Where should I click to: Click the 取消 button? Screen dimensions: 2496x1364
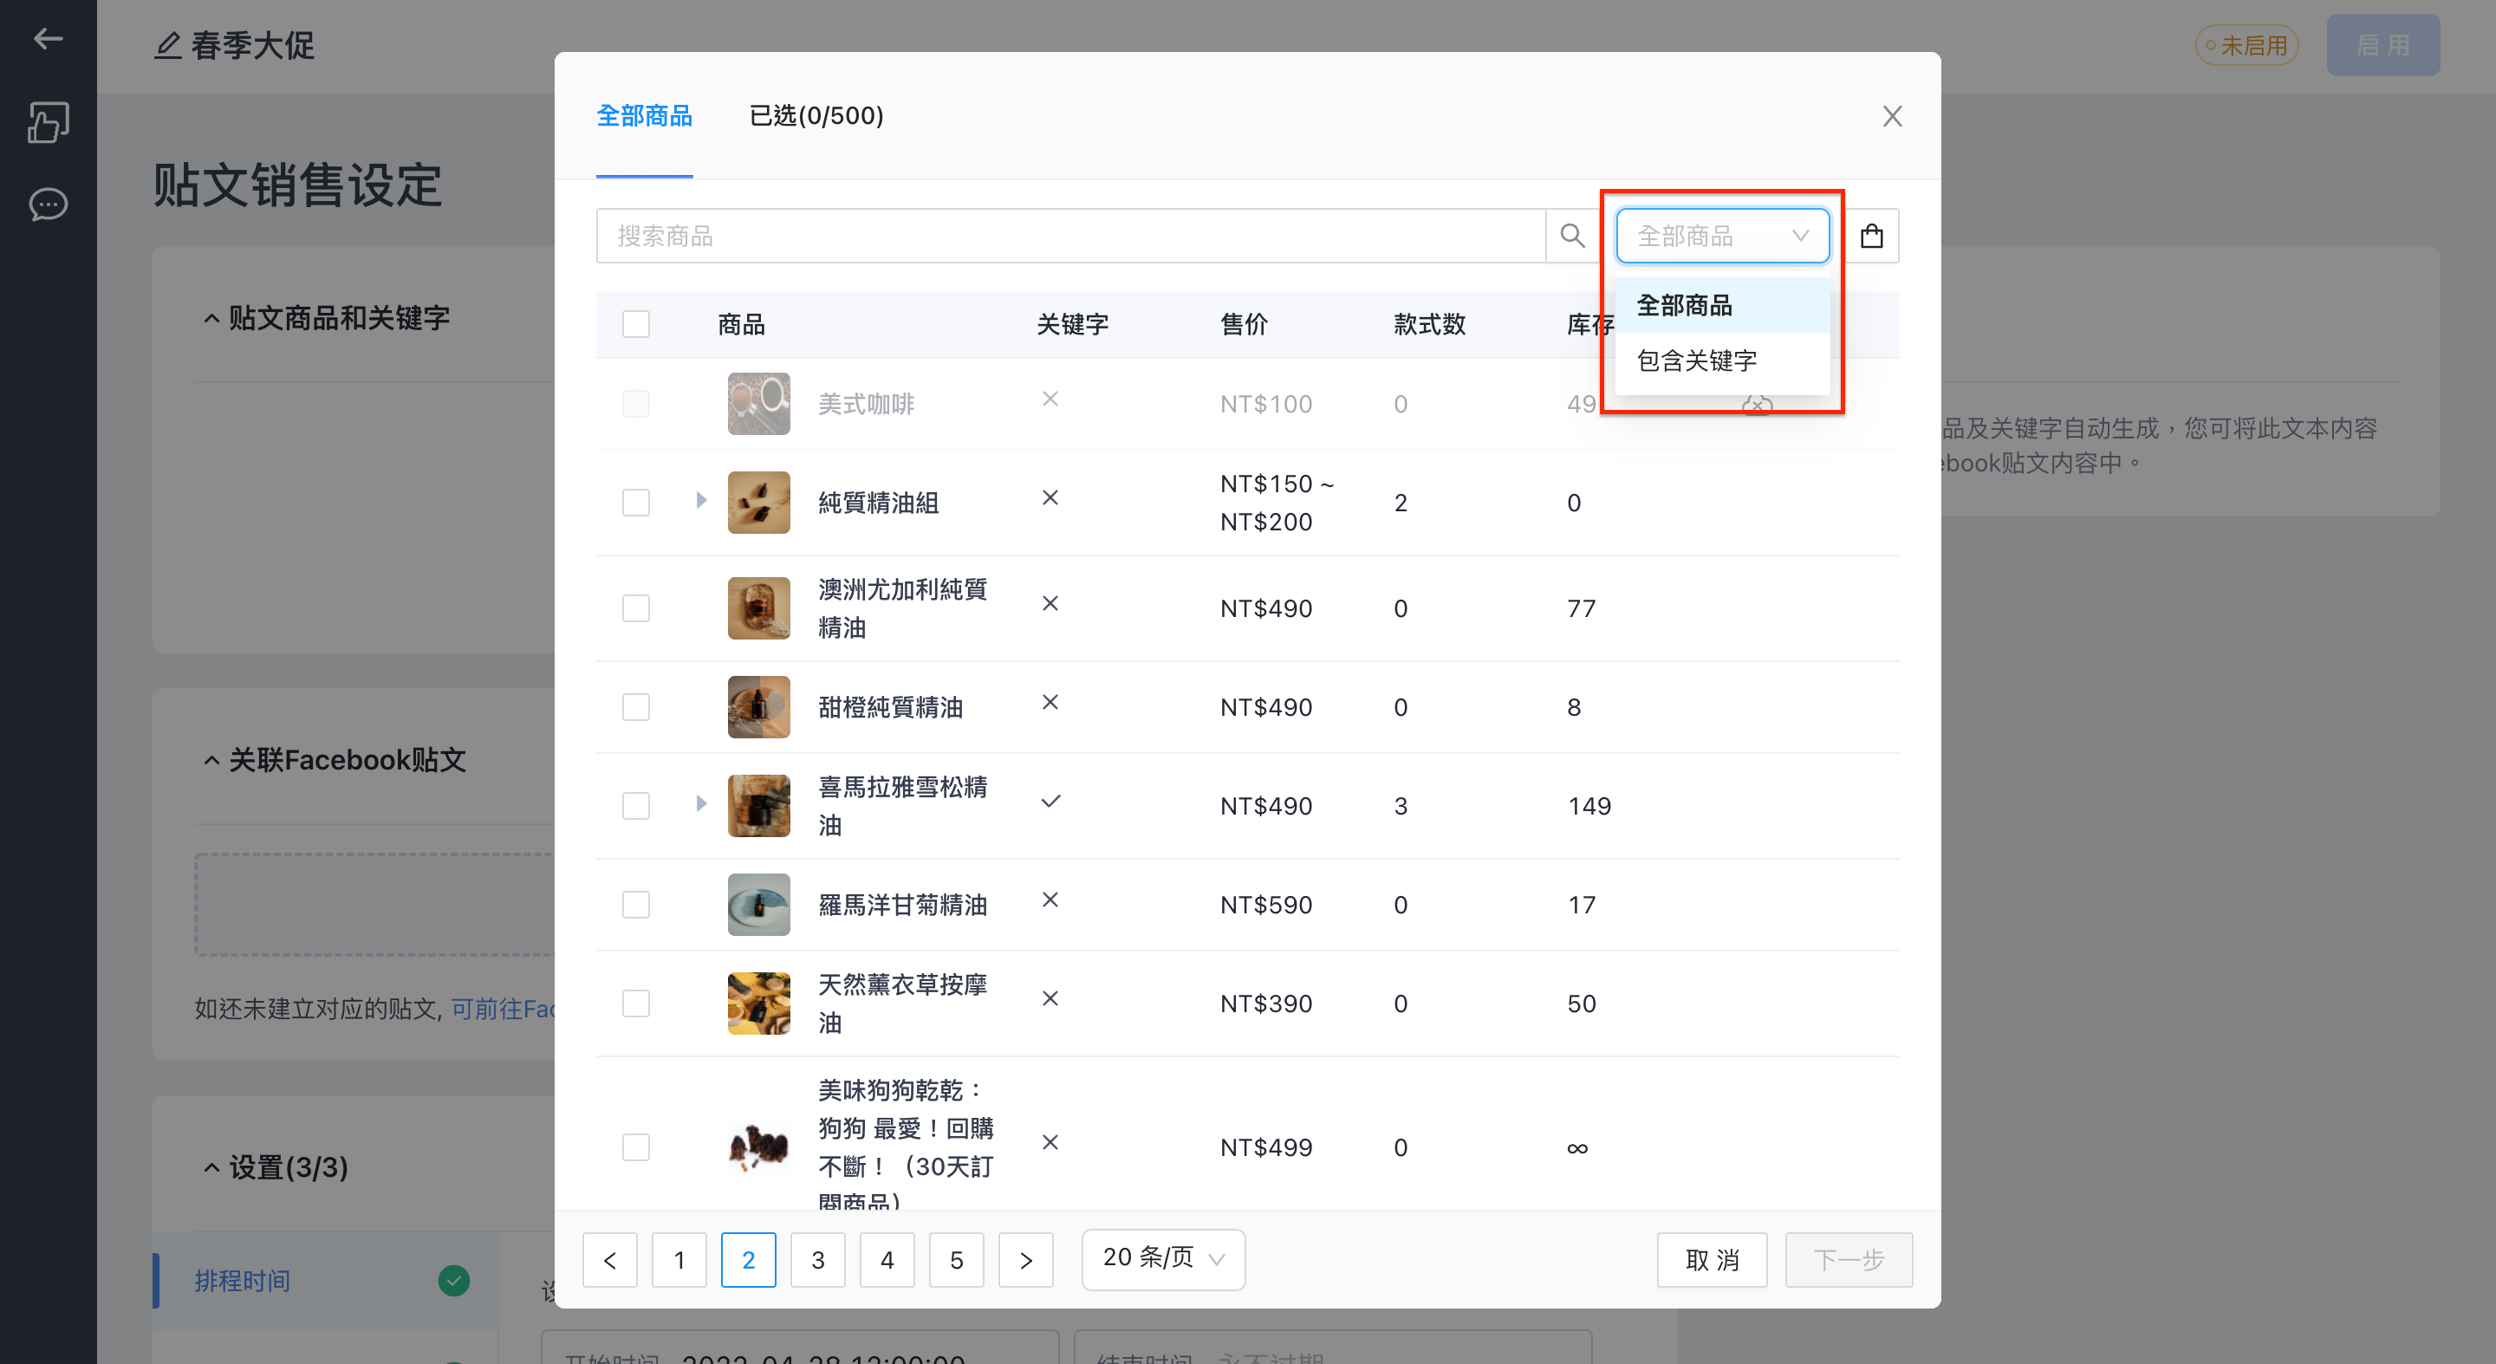[x=1711, y=1259]
